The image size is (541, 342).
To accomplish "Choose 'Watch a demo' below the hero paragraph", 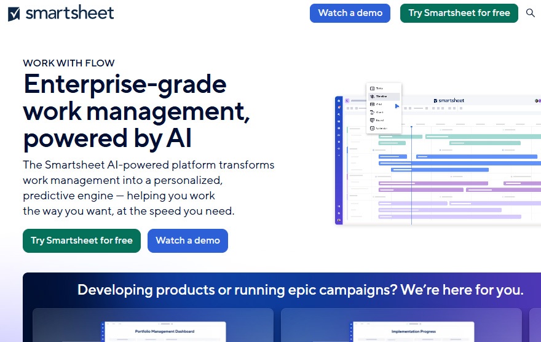I will point(188,241).
